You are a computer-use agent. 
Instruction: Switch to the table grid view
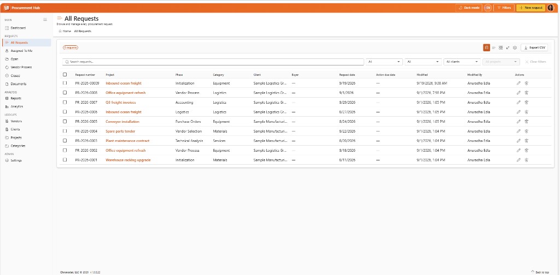[x=486, y=47]
